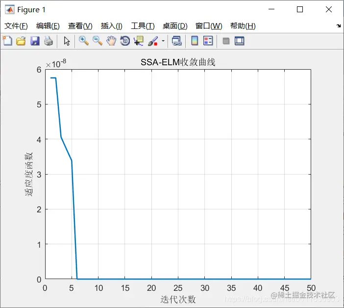Select the Pan hand tool
Viewport: 344px width, 308px height.
pos(111,41)
